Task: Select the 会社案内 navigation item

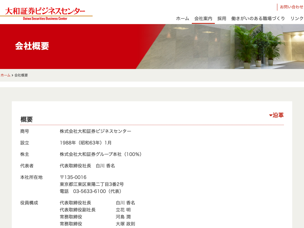Action: coord(203,18)
